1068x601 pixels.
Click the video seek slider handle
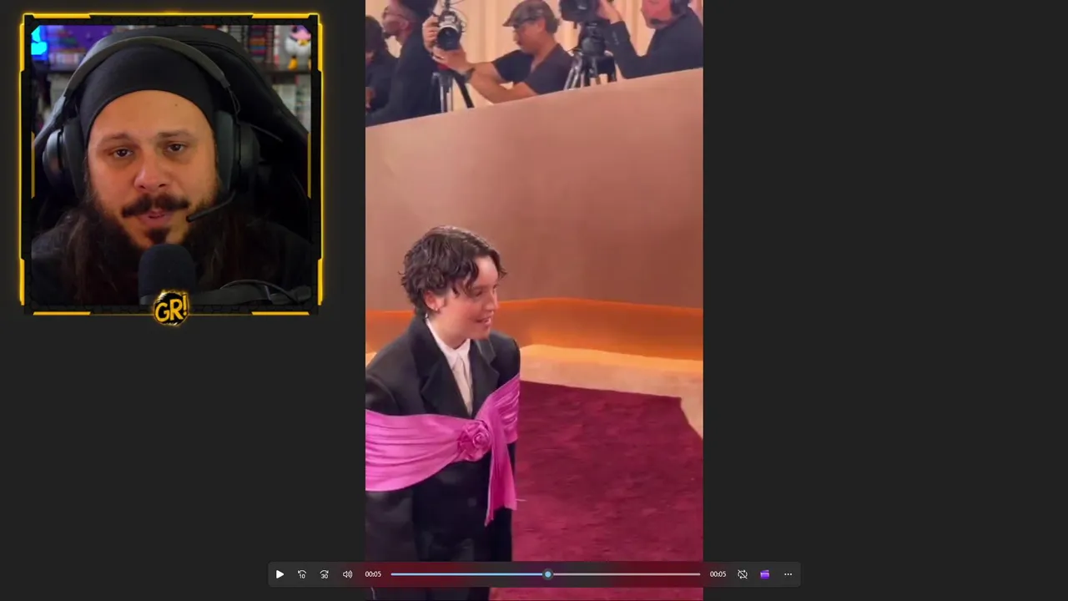(x=547, y=574)
